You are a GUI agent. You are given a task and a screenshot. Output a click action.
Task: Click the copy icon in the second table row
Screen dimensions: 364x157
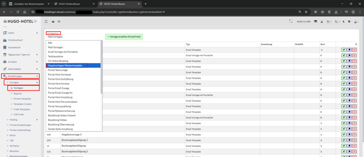click(x=349, y=56)
